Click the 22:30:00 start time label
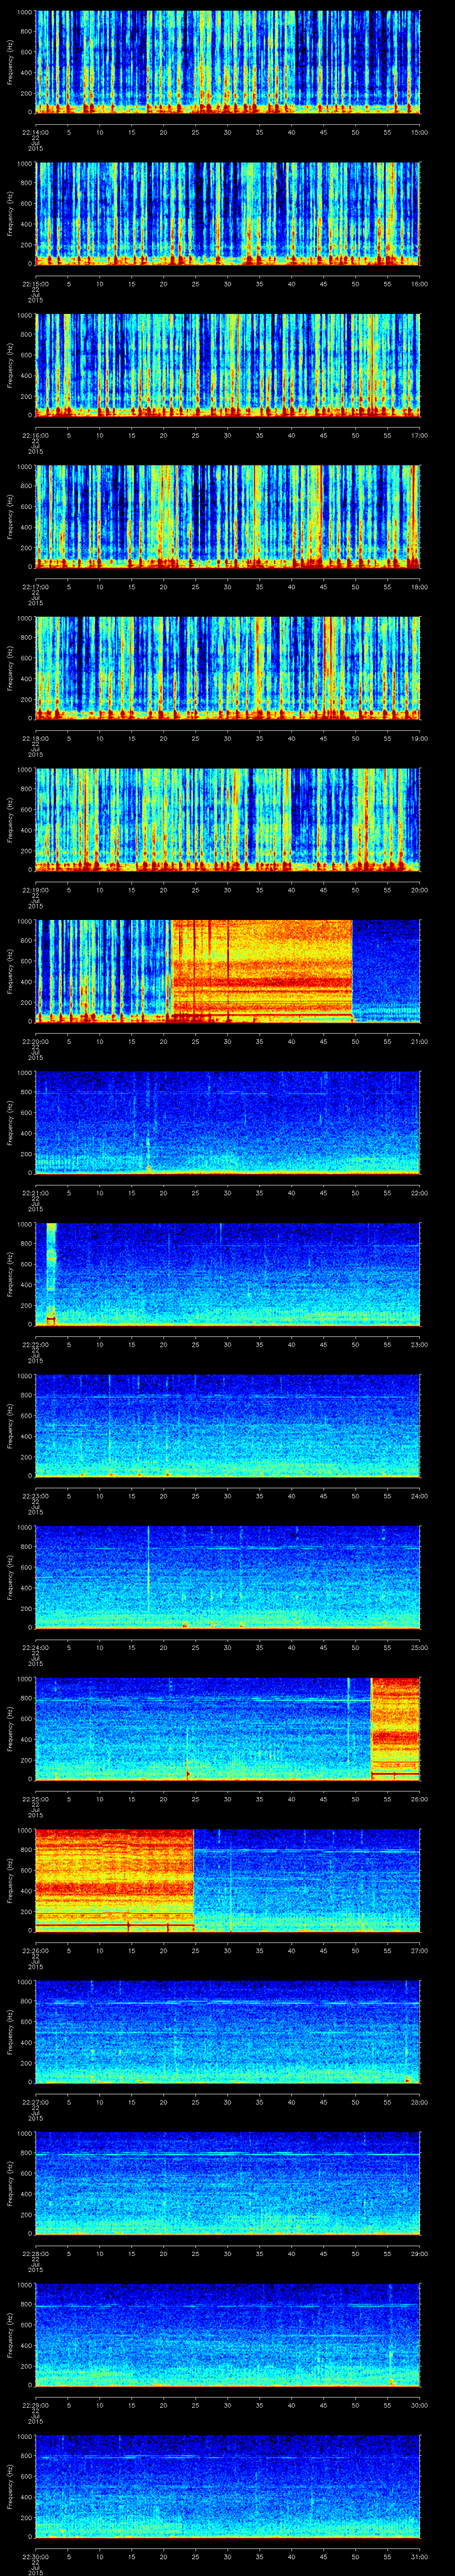Viewport: 455px width, 2576px height. [35, 2555]
